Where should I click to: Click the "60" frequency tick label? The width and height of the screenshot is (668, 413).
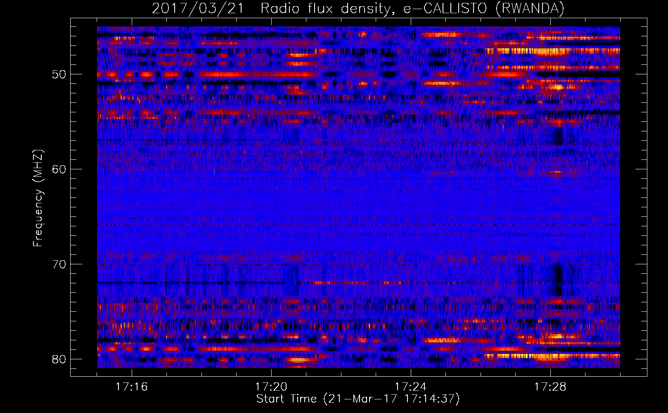pyautogui.click(x=59, y=169)
